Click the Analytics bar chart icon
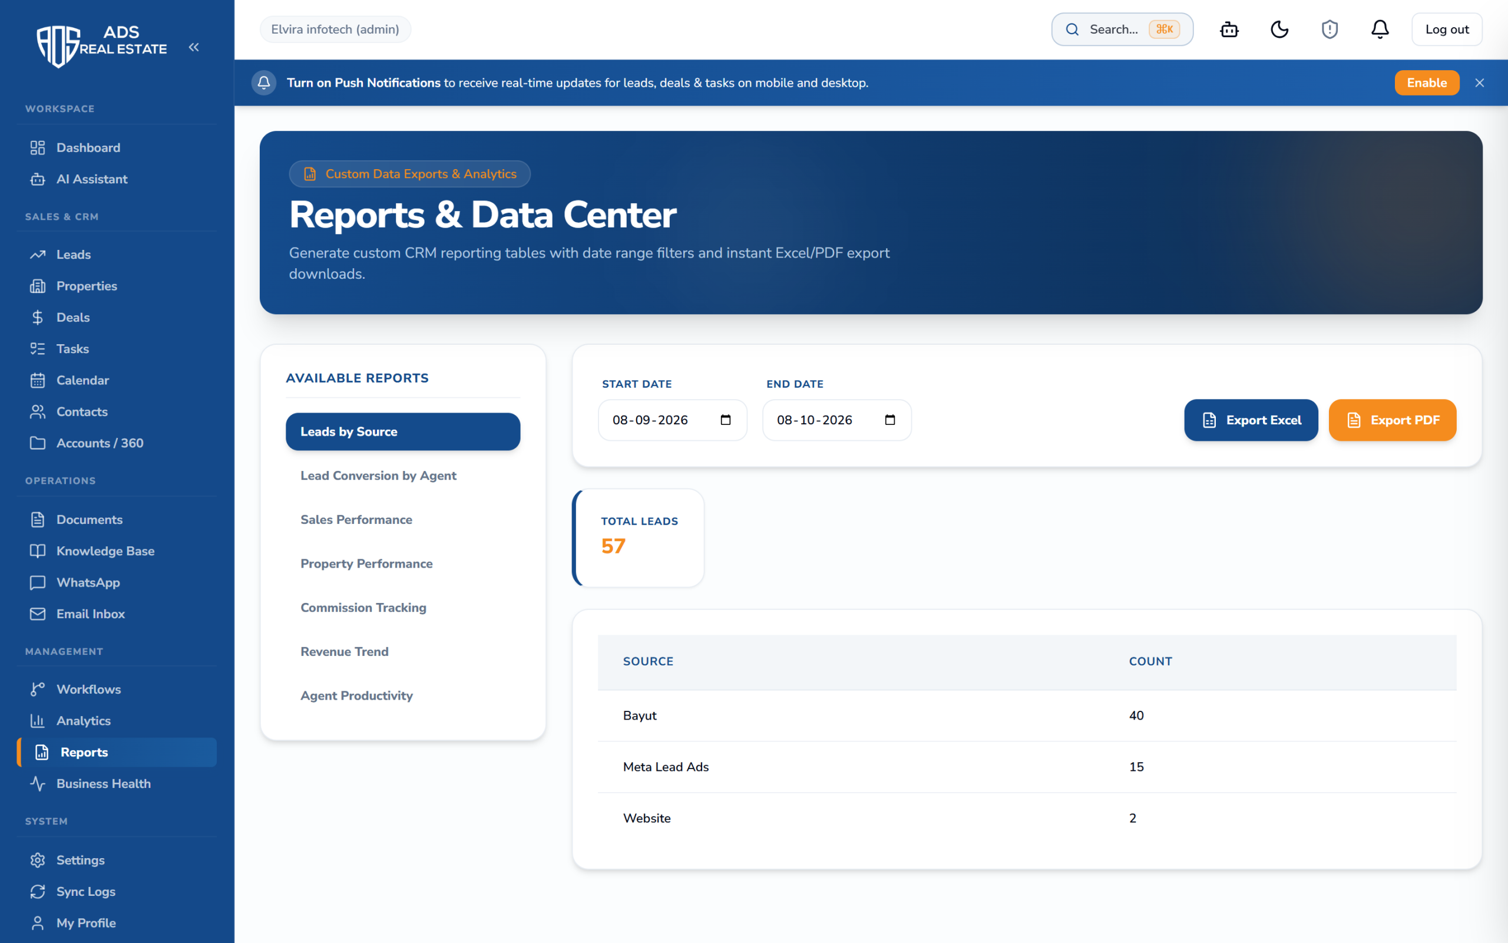1508x943 pixels. click(37, 721)
